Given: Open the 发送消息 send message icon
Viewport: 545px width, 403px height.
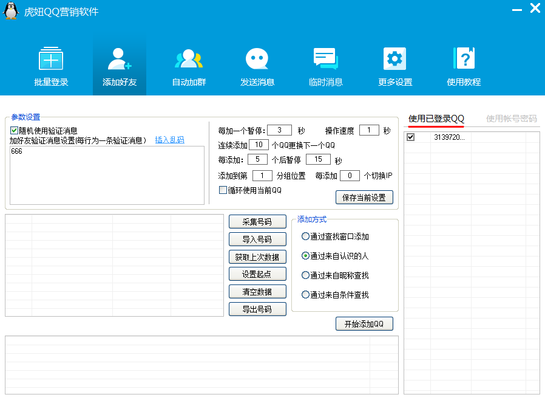Looking at the screenshot, I should coord(257,66).
